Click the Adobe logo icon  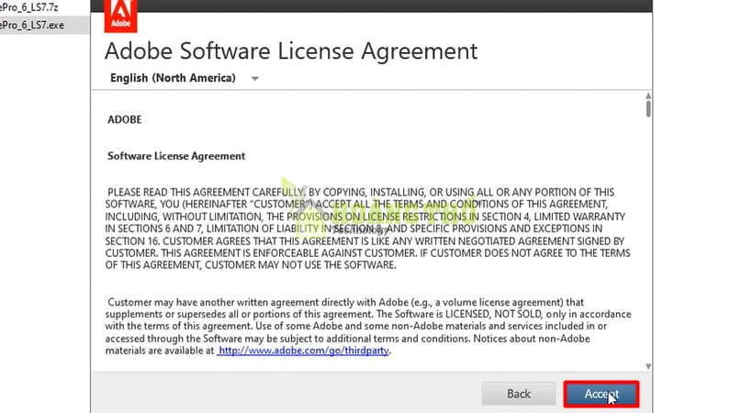click(120, 13)
